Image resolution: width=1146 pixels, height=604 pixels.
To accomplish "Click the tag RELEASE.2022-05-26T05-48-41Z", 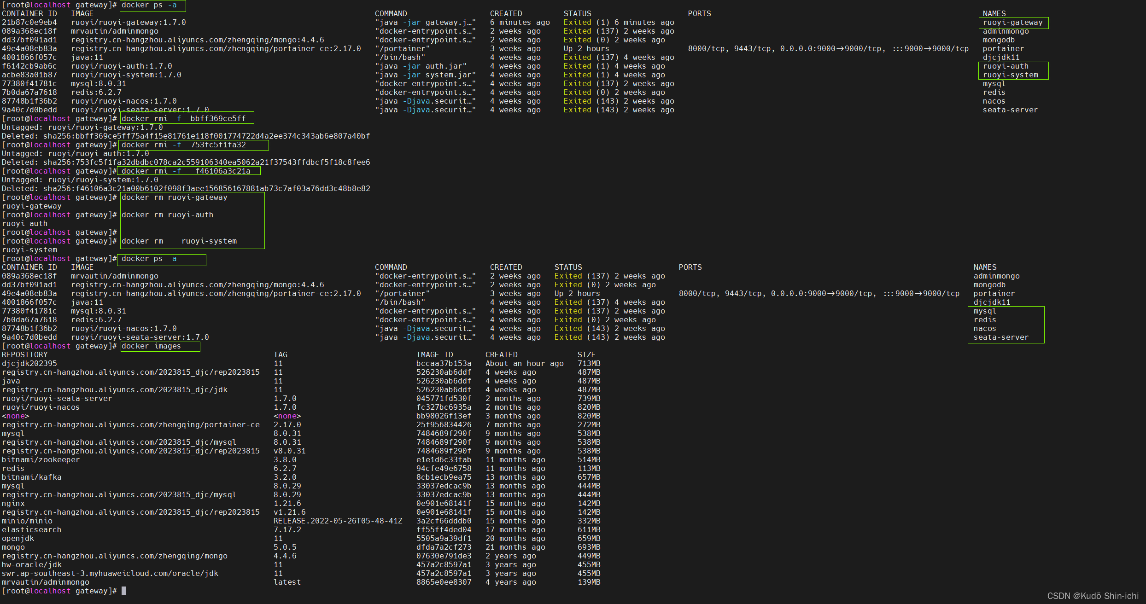I will (338, 521).
